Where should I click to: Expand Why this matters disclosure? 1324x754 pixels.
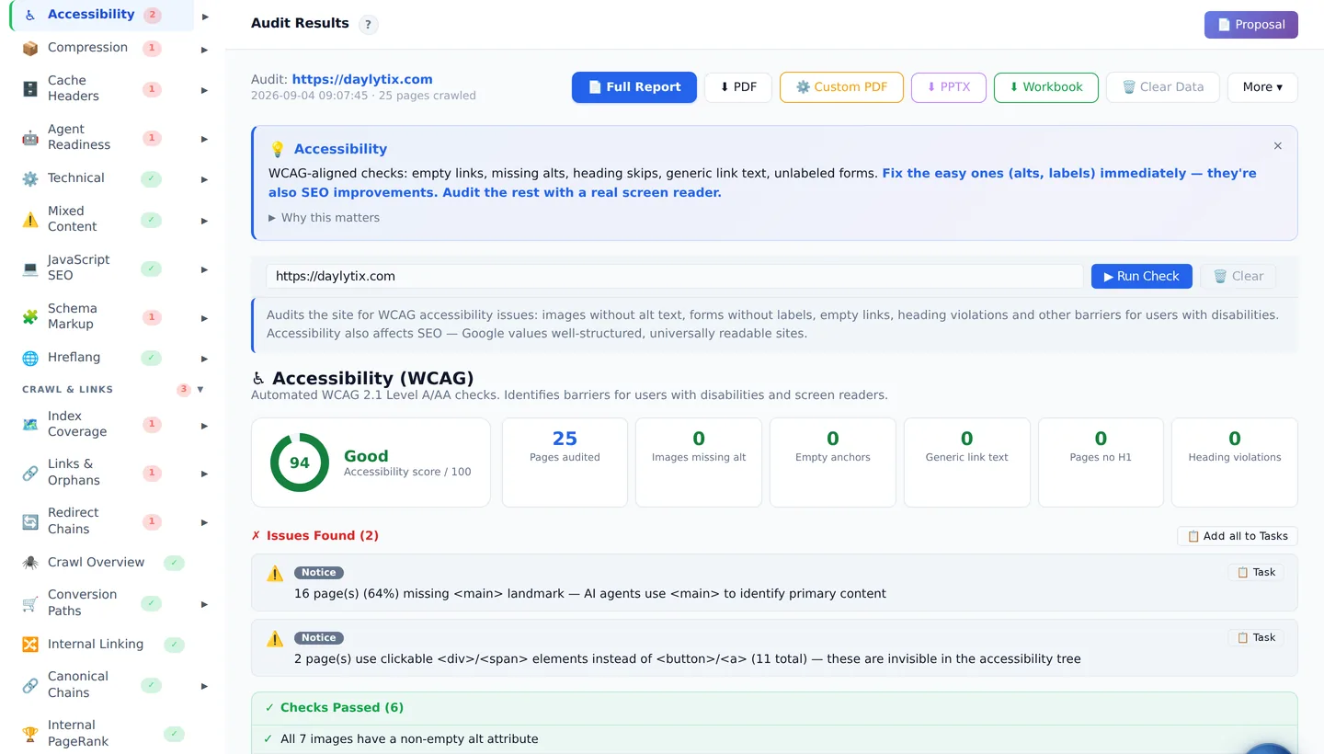(324, 218)
